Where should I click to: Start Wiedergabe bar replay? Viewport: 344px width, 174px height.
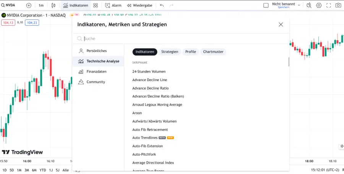coord(140,5)
